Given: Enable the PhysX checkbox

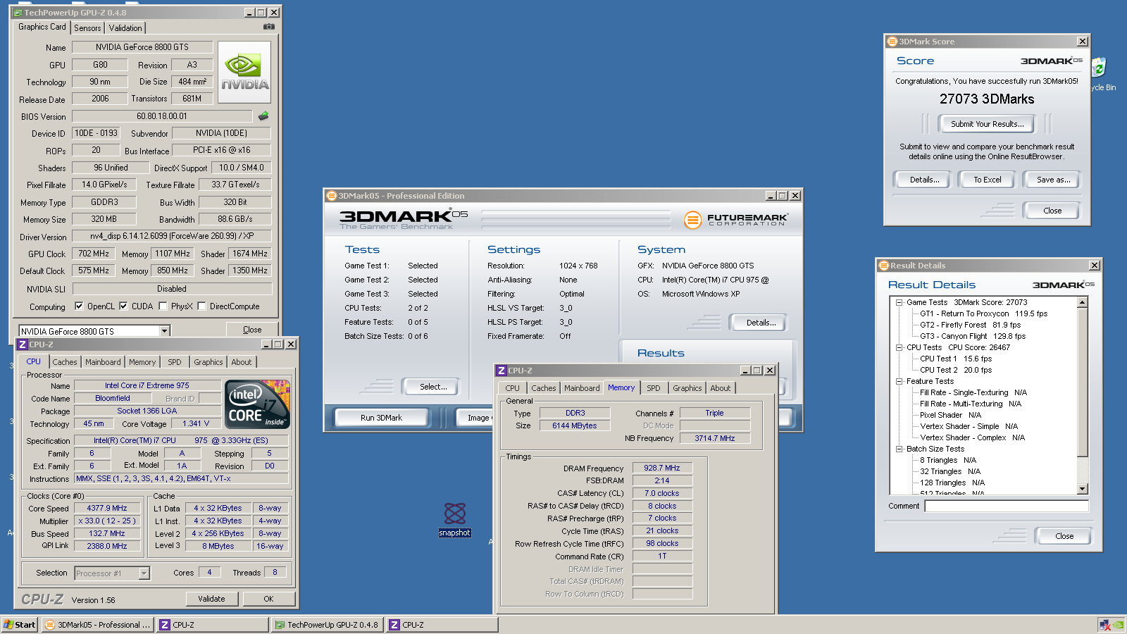Looking at the screenshot, I should tap(163, 306).
